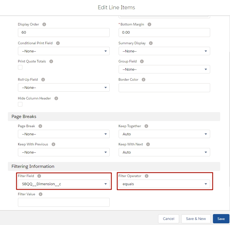This screenshot has width=230, height=225.
Task: Open Keep With Next dropdown
Action: coord(164,152)
